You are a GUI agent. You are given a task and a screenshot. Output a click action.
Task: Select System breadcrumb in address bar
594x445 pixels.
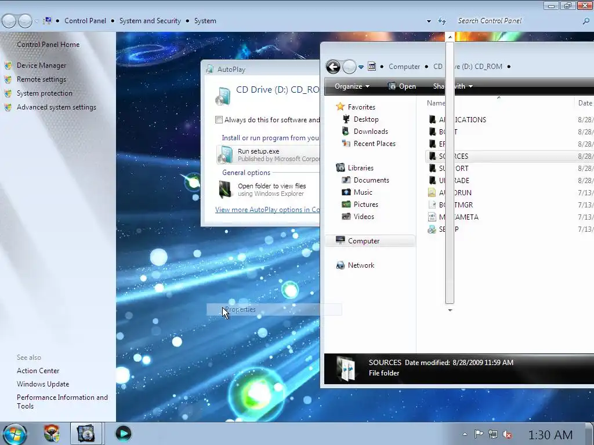[205, 21]
